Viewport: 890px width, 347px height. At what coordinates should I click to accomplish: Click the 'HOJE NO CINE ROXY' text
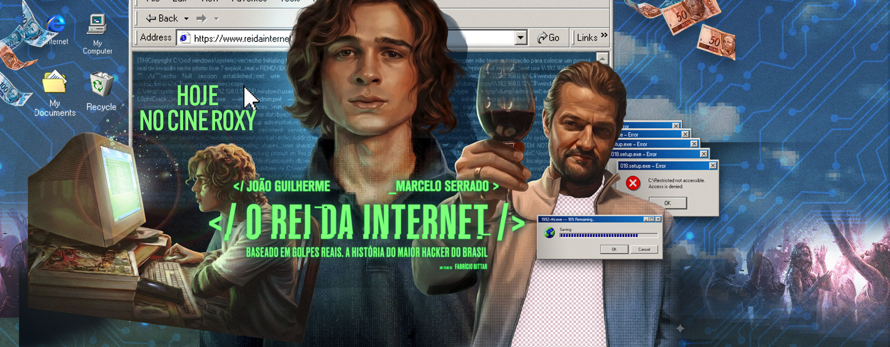coord(197,108)
